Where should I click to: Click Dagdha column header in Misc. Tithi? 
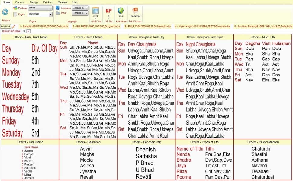253,43
